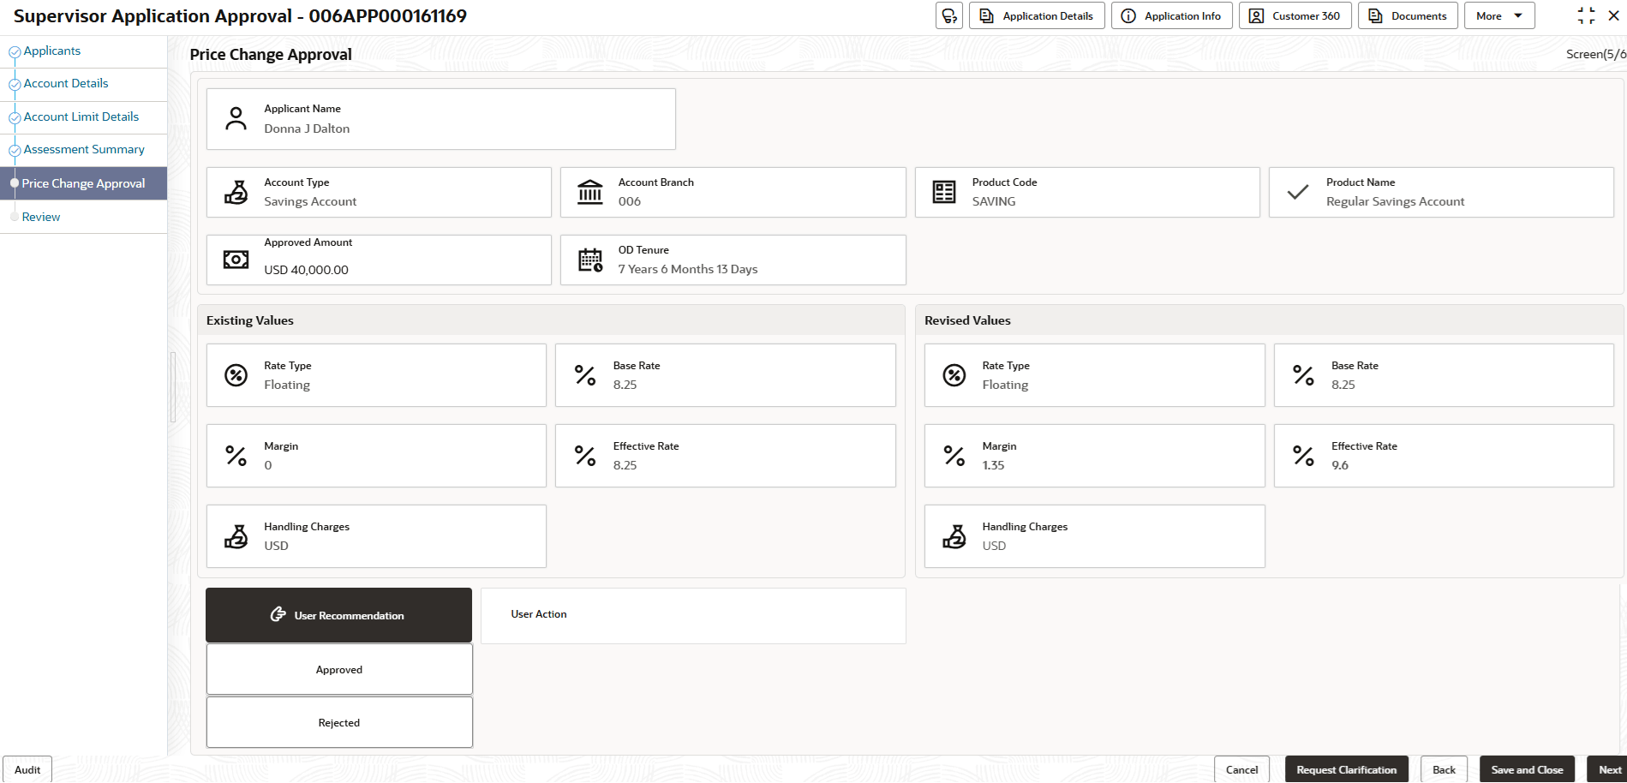Screen dimensions: 1627x783
Task: Click the remarks chat icon in header
Action: (x=948, y=16)
